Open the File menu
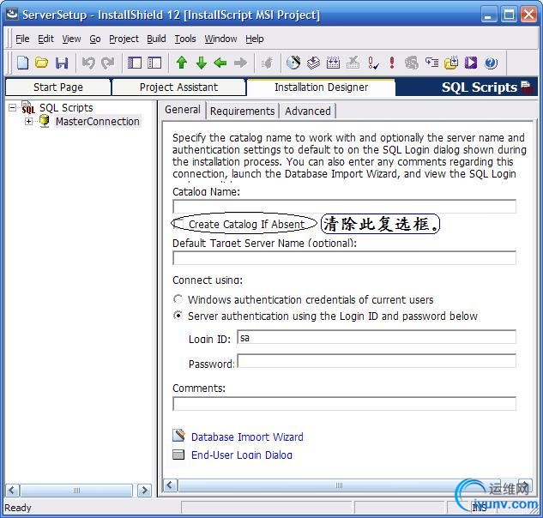The width and height of the screenshot is (543, 518). click(22, 39)
